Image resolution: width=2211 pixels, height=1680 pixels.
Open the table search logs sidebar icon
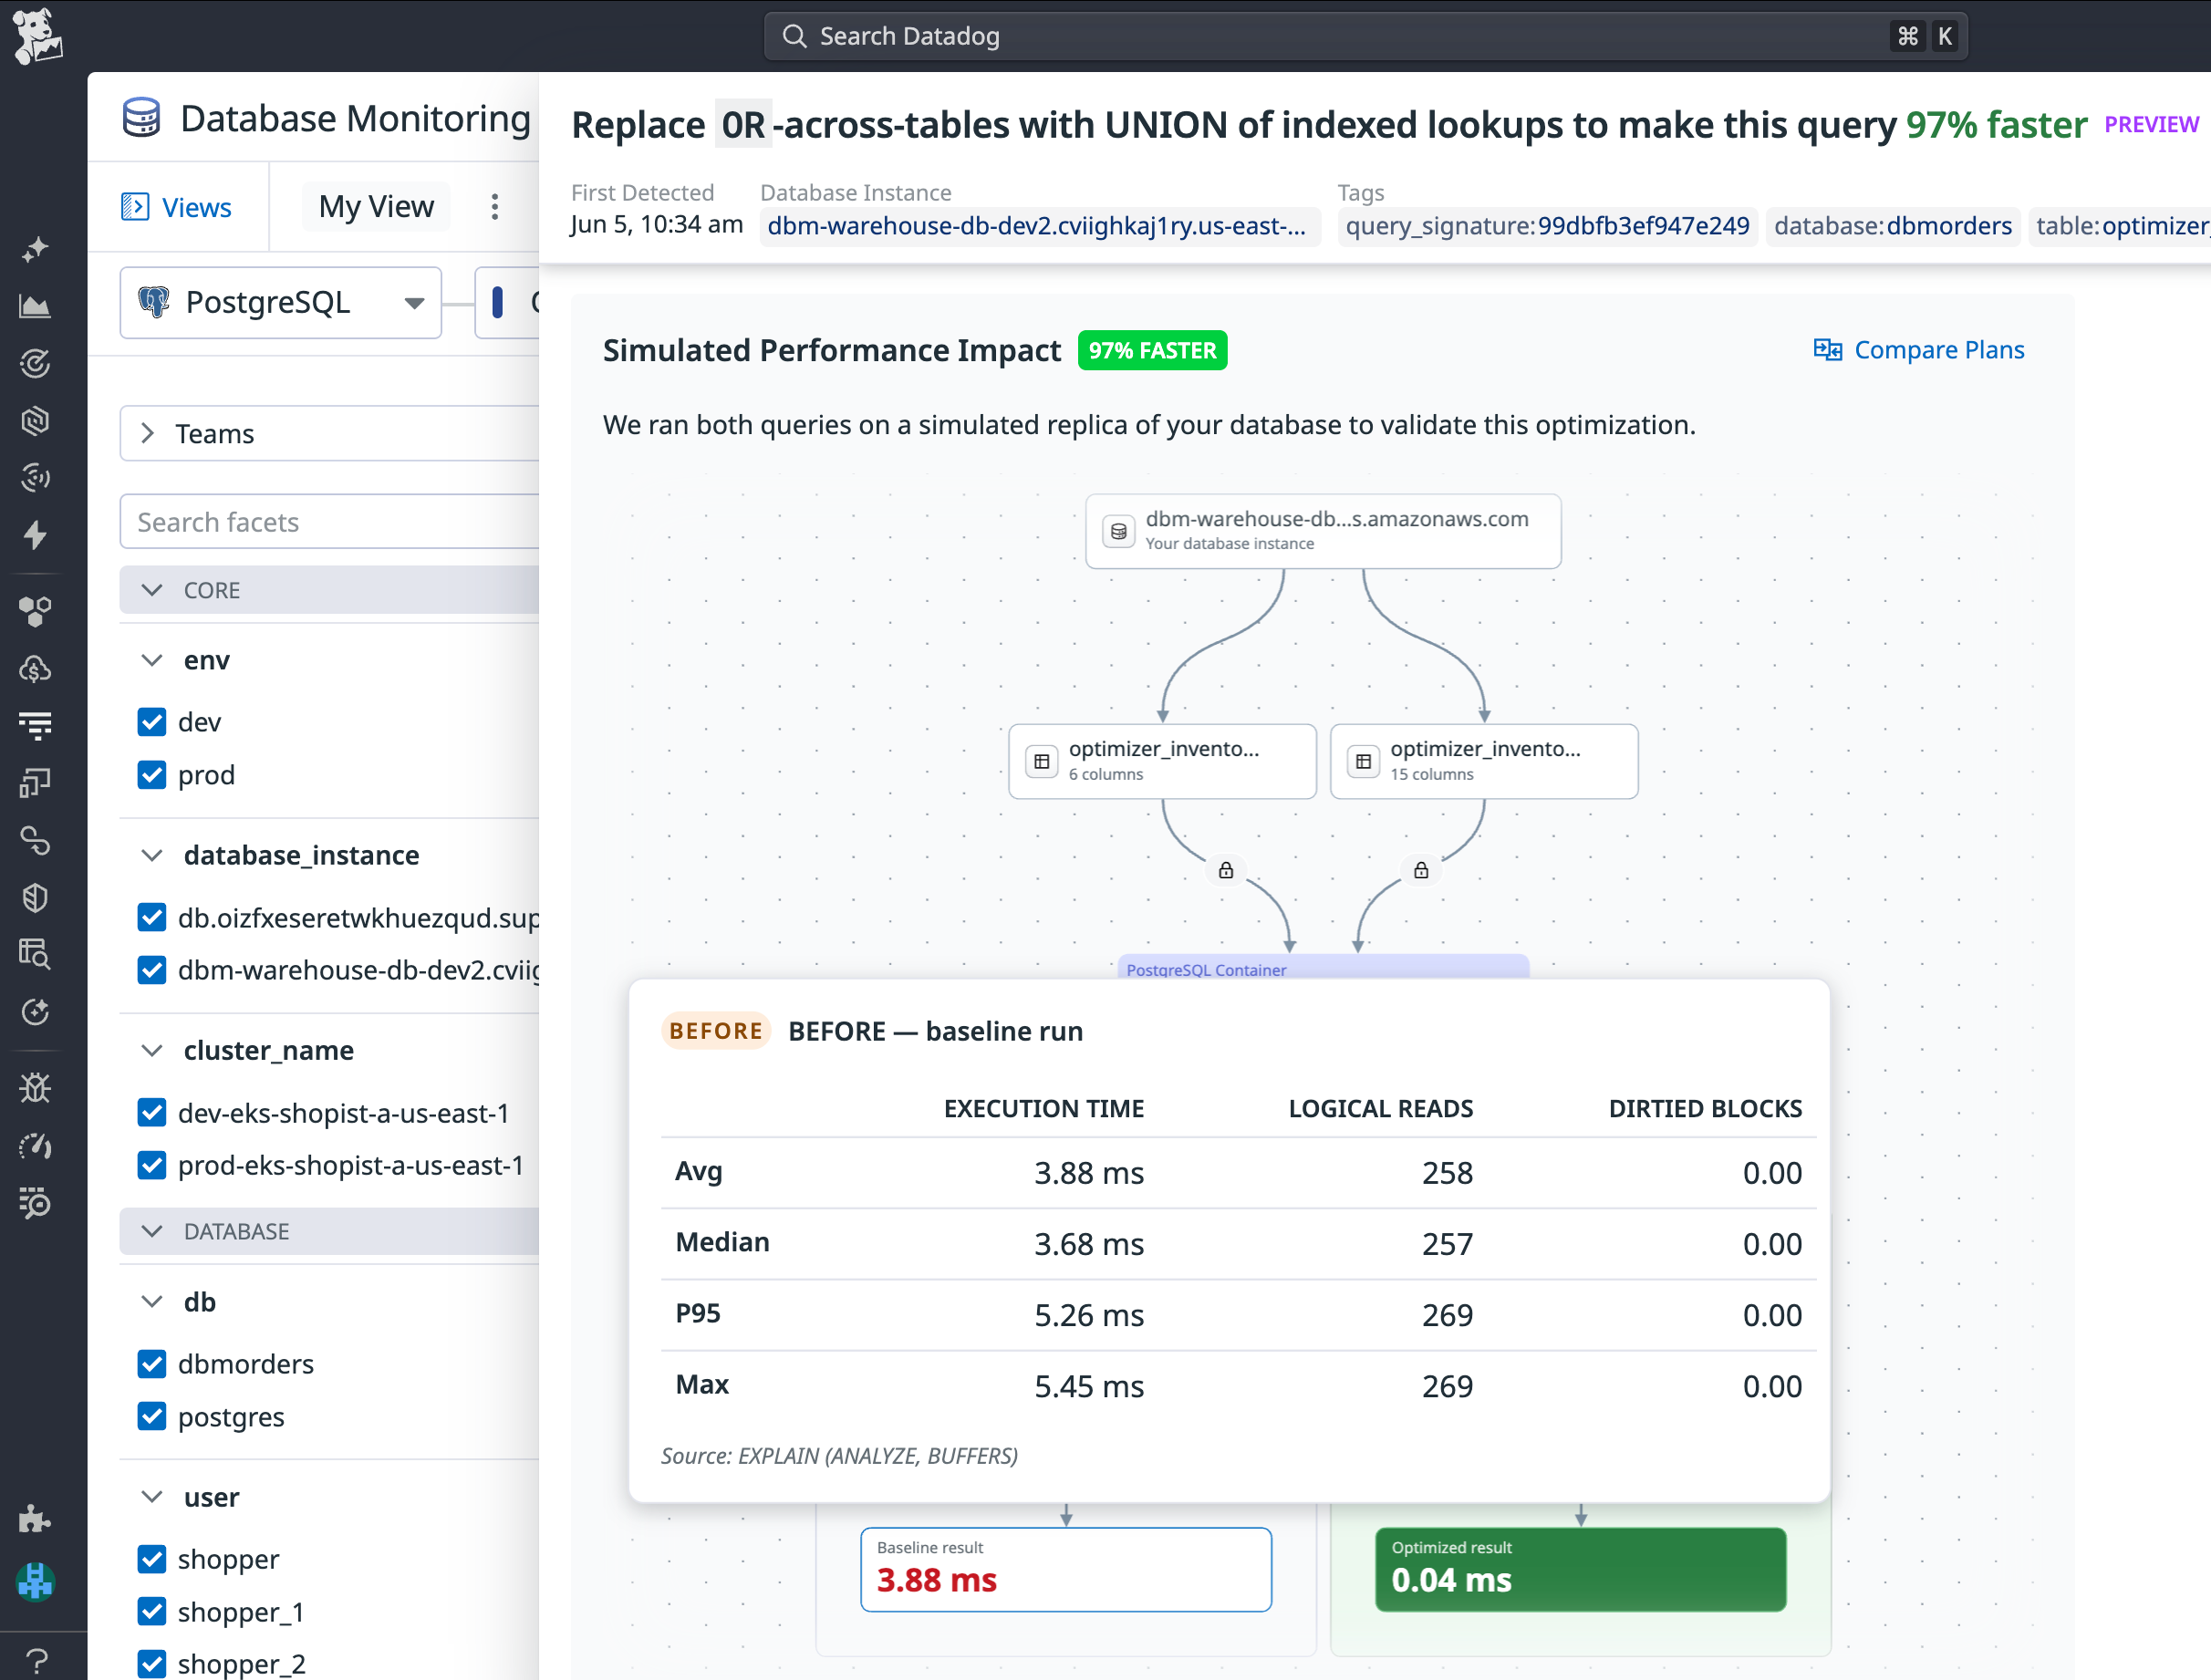coord(36,955)
